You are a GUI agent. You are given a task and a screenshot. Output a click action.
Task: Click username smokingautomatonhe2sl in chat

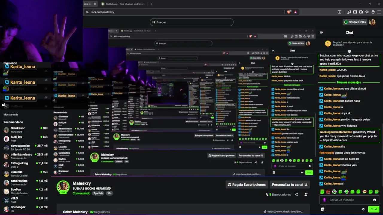pyautogui.click(x=335, y=132)
